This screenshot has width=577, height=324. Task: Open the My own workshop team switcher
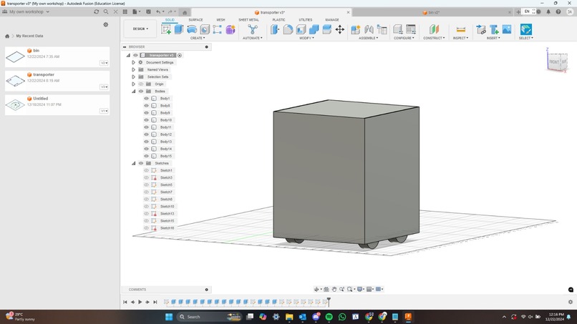coord(26,11)
